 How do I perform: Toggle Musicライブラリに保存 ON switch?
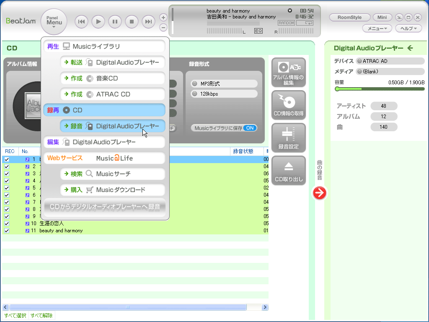[250, 128]
